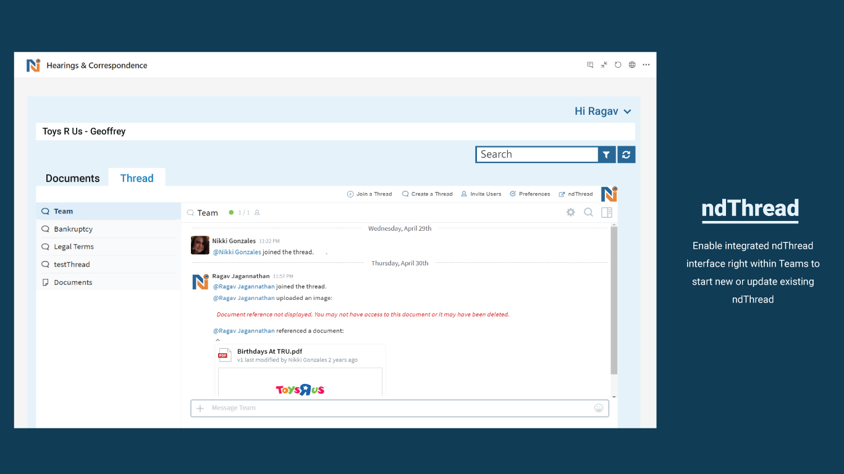
Task: Click Ragav Jagannathan's avatar logo
Action: (x=200, y=281)
